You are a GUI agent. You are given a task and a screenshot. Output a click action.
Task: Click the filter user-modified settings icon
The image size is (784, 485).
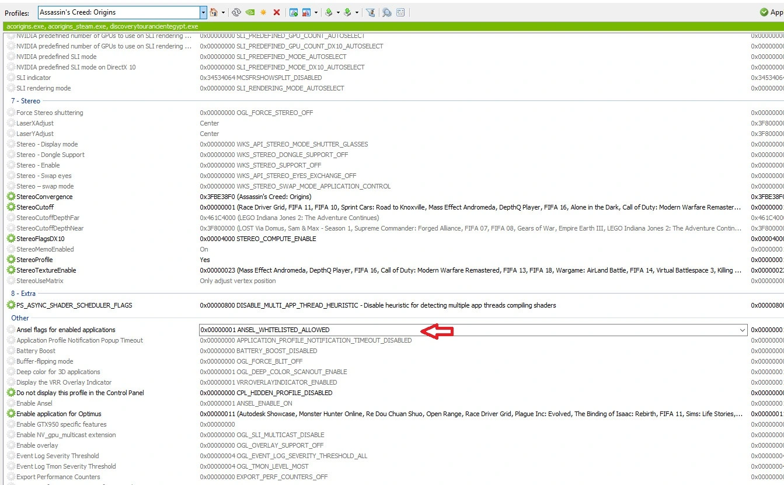point(370,12)
